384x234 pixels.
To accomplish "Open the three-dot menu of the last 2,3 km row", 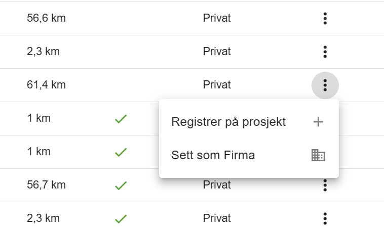I will [325, 219].
